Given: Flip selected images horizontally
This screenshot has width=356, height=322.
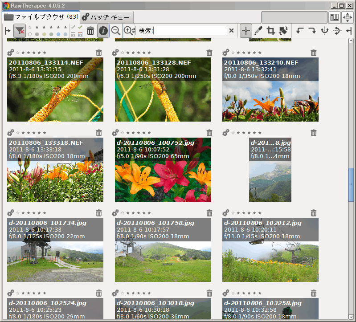Looking at the screenshot, I should 325,31.
